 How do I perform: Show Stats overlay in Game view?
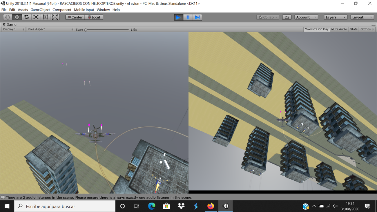[354, 29]
